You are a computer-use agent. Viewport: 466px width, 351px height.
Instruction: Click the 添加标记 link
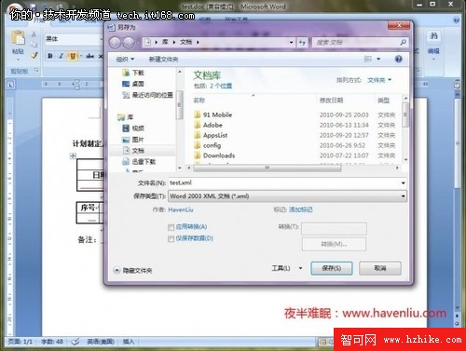coord(300,209)
